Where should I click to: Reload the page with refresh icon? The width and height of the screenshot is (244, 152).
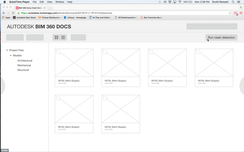tap(13, 13)
